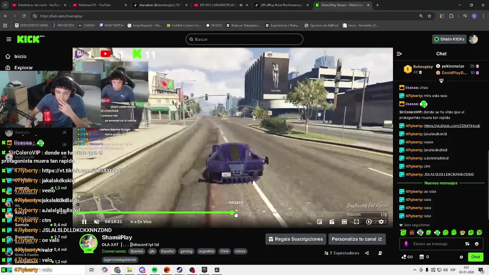
Task: Click 'Nuevos mensajes' to jump to latest
Action: click(441, 183)
